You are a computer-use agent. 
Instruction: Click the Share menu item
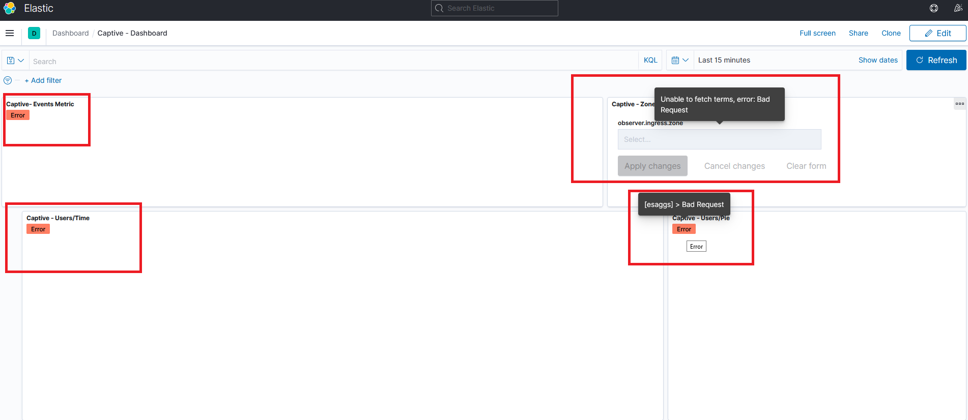tap(859, 33)
